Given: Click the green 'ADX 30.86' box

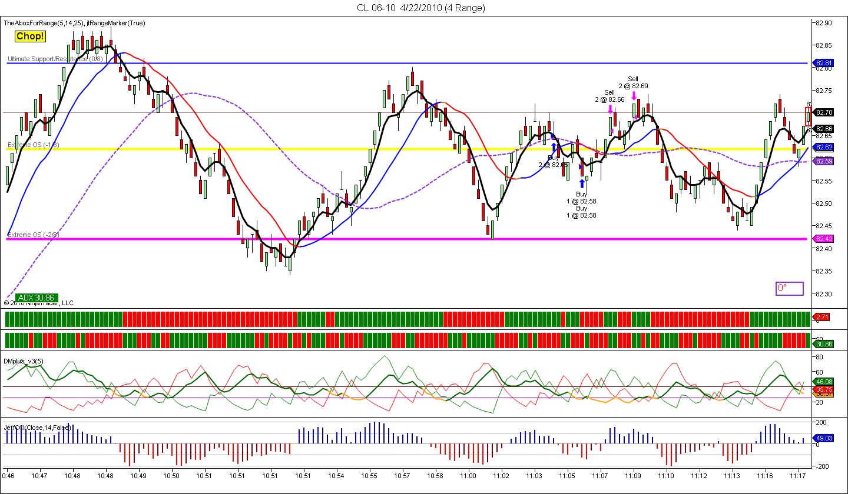Looking at the screenshot, I should coord(36,298).
